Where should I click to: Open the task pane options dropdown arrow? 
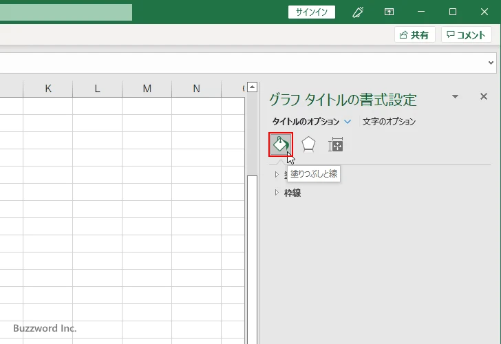click(x=455, y=96)
